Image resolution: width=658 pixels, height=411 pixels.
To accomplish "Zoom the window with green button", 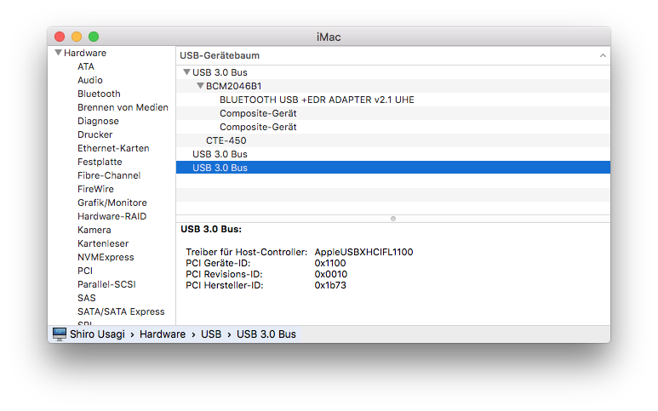I will coord(94,37).
